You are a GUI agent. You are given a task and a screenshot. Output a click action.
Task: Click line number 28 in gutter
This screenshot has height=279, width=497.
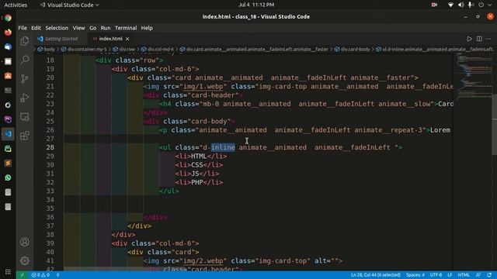click(x=50, y=147)
